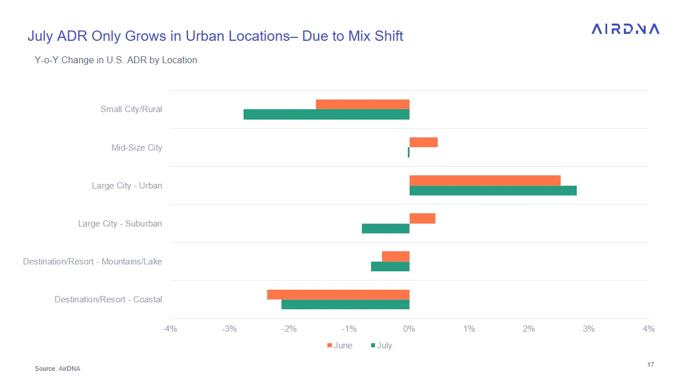Image resolution: width=683 pixels, height=384 pixels.
Task: Click the 'Source: AirDNA' footnote
Action: tap(57, 368)
